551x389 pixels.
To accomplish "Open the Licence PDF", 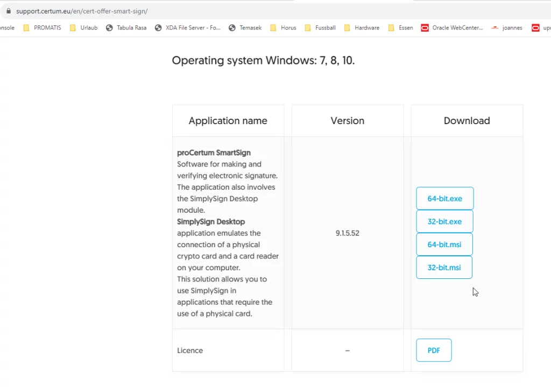I will pyautogui.click(x=434, y=350).
